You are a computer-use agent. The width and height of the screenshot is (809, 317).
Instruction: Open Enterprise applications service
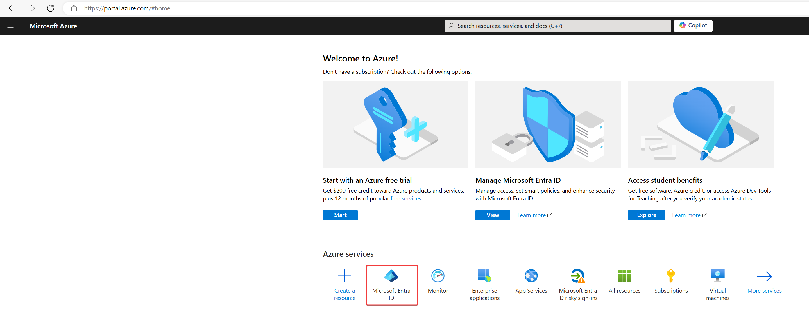point(484,276)
